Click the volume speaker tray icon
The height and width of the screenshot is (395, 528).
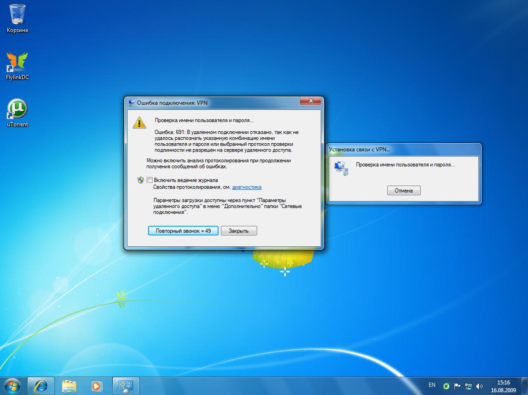[x=479, y=386]
